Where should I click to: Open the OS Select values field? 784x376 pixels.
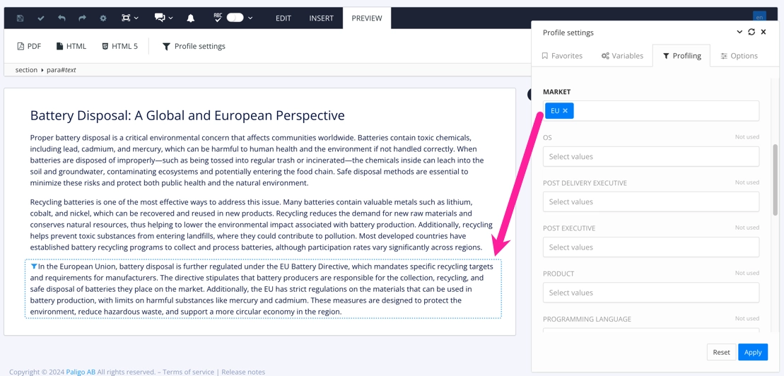651,156
